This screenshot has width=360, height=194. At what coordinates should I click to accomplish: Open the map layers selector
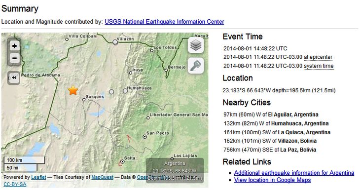(196, 45)
